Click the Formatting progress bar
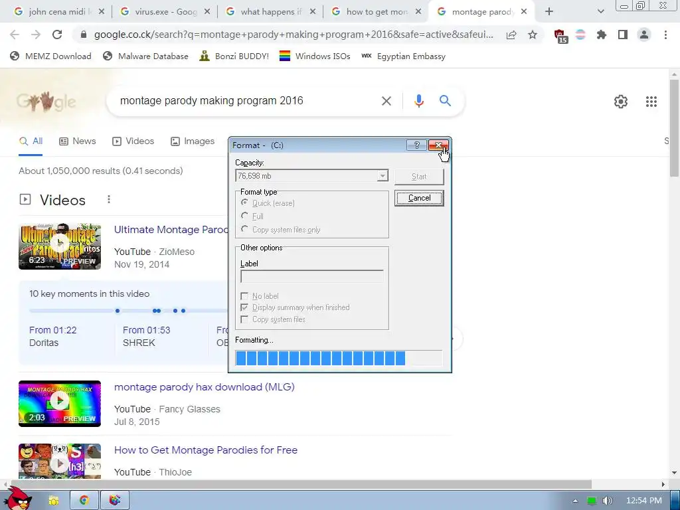Viewport: 680px width, 510px height. point(339,358)
